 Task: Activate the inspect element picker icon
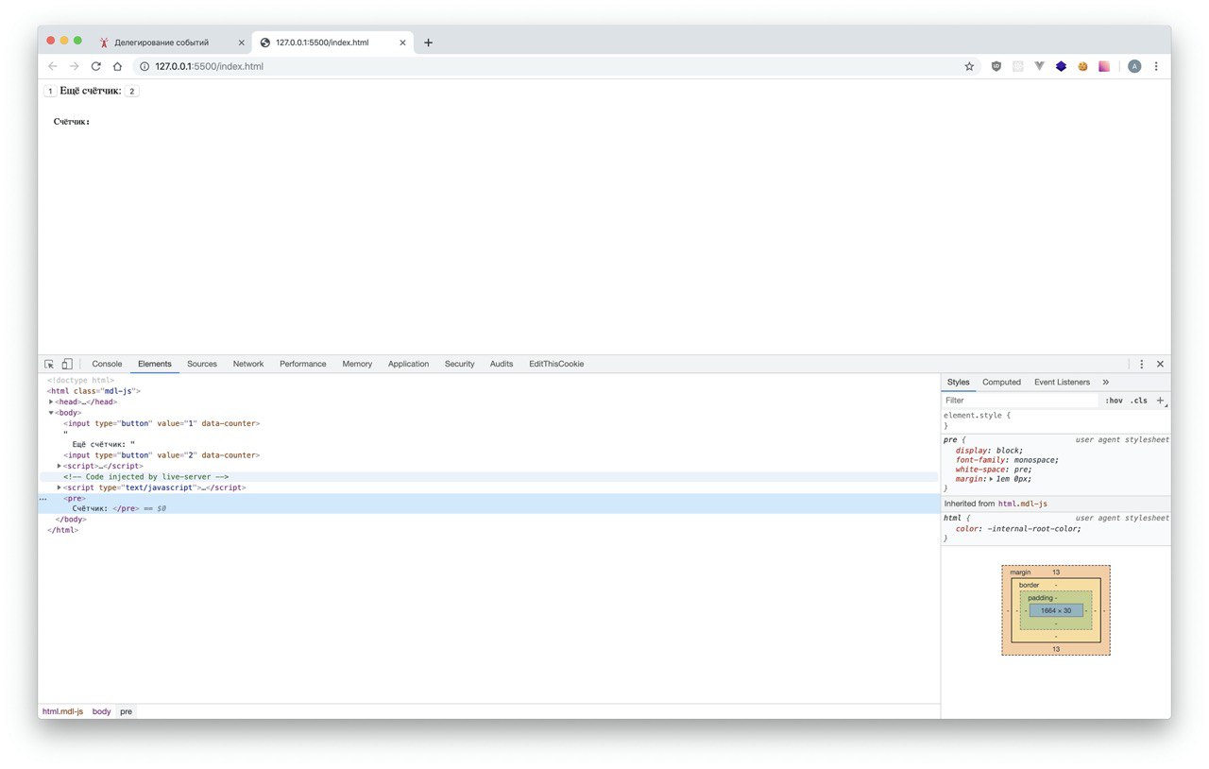[49, 364]
